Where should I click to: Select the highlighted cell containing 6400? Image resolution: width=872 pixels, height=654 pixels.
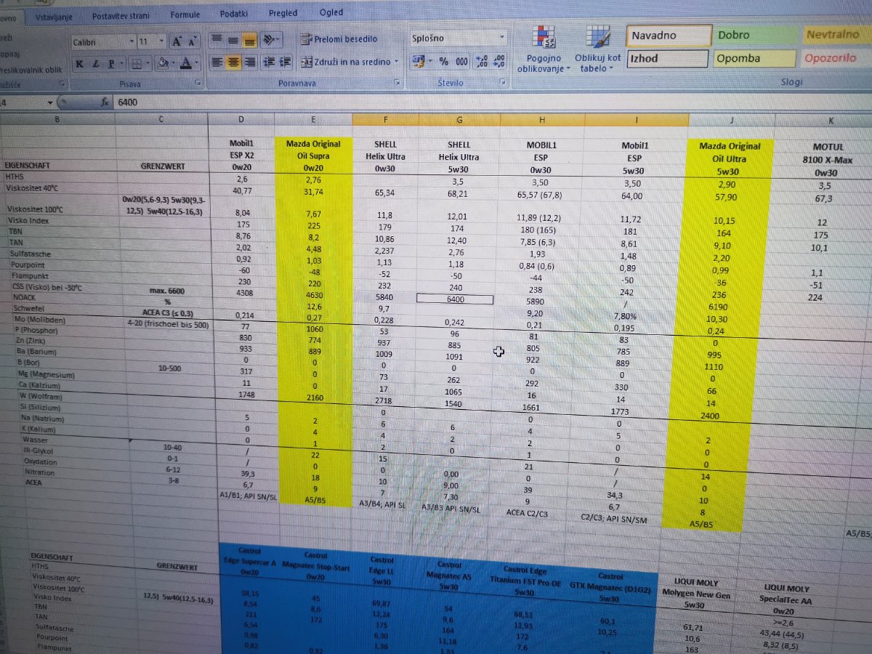pos(455,299)
